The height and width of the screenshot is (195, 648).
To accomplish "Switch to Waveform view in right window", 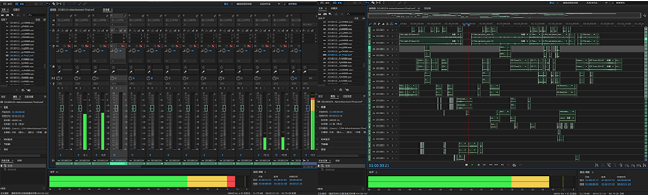I will coord(326,3).
